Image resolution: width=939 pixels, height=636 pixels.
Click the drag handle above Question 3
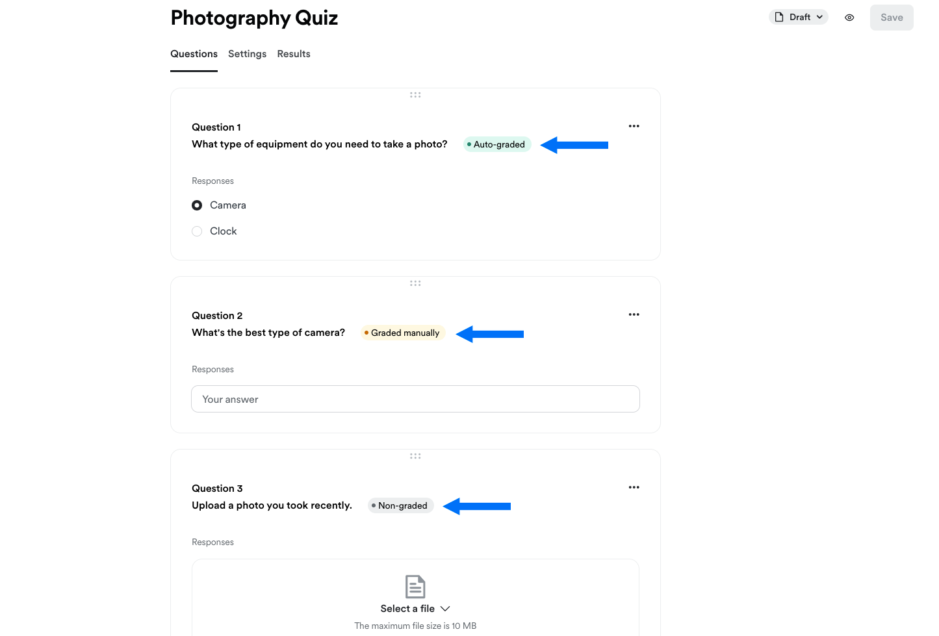point(415,456)
